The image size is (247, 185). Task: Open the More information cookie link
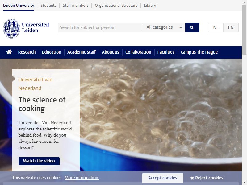click(x=82, y=178)
